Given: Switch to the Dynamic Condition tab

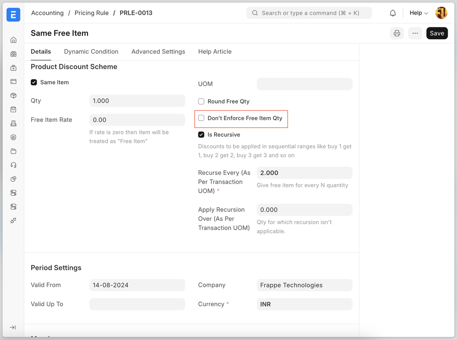Looking at the screenshot, I should (91, 51).
